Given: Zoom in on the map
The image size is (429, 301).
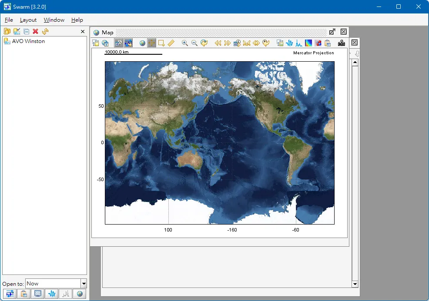Looking at the screenshot, I should click(185, 43).
